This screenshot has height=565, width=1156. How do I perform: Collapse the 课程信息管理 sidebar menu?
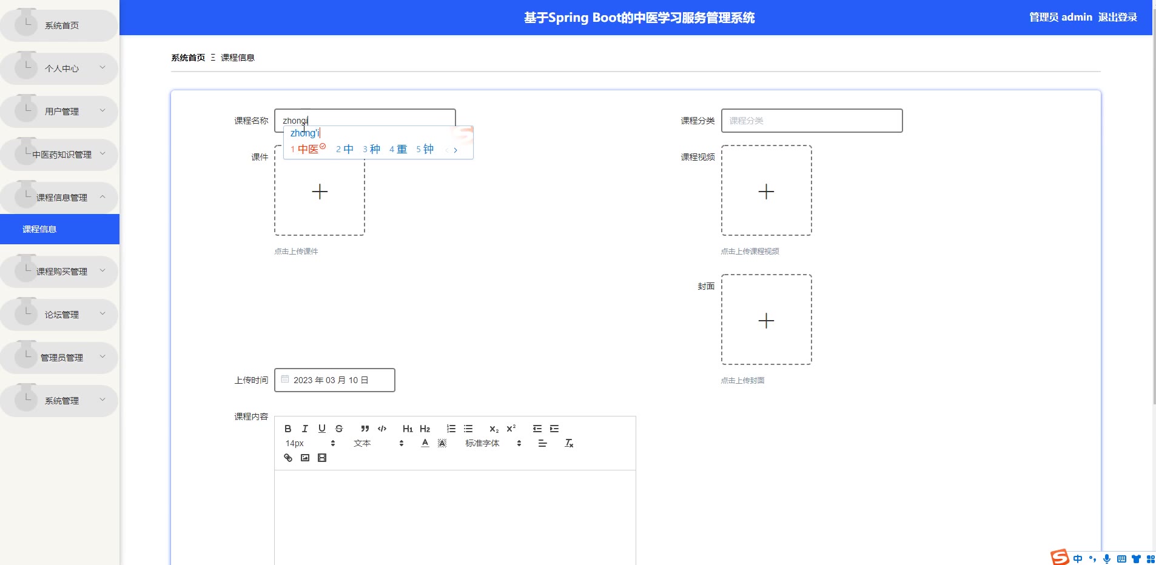coord(59,198)
